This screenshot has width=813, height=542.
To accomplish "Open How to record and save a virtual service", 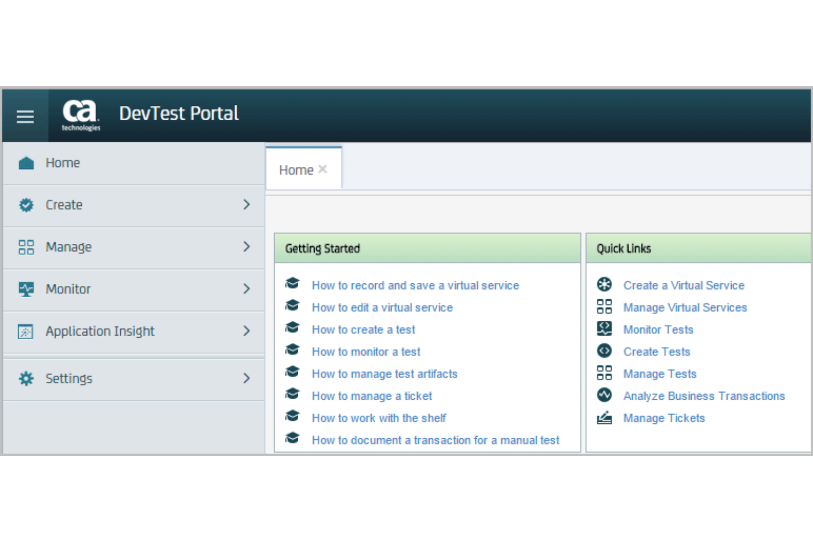I will coord(415,286).
